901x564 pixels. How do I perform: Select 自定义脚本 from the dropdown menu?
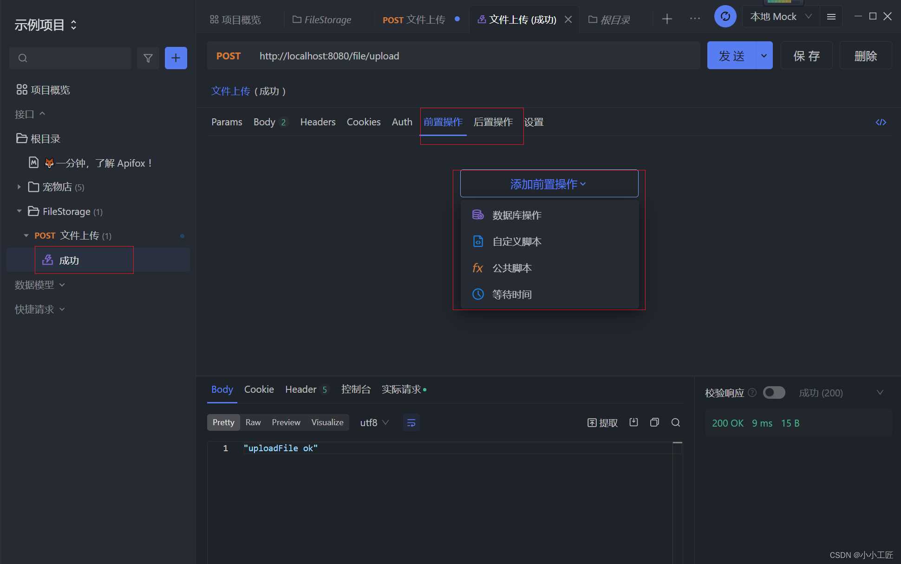tap(549, 241)
